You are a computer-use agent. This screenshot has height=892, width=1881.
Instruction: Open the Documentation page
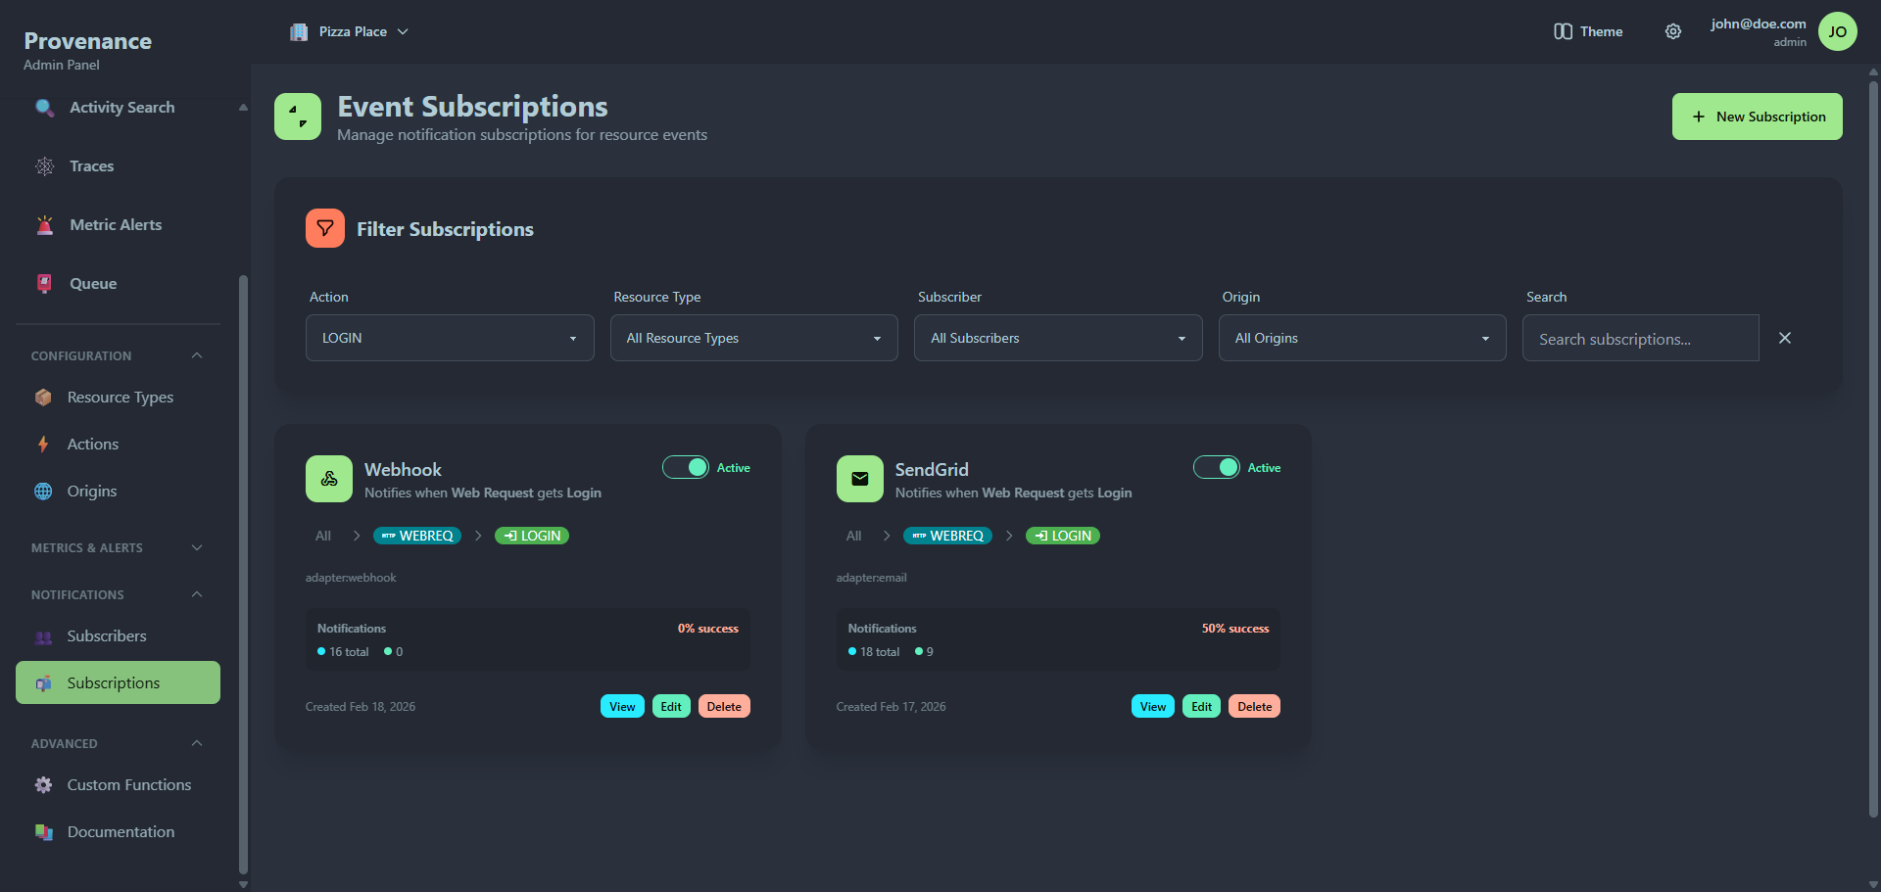120,831
